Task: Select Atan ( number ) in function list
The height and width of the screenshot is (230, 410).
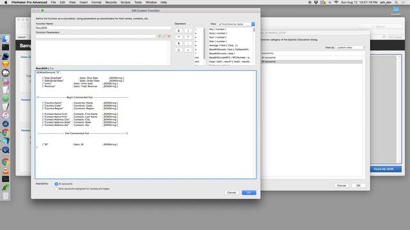Action: tap(218, 41)
